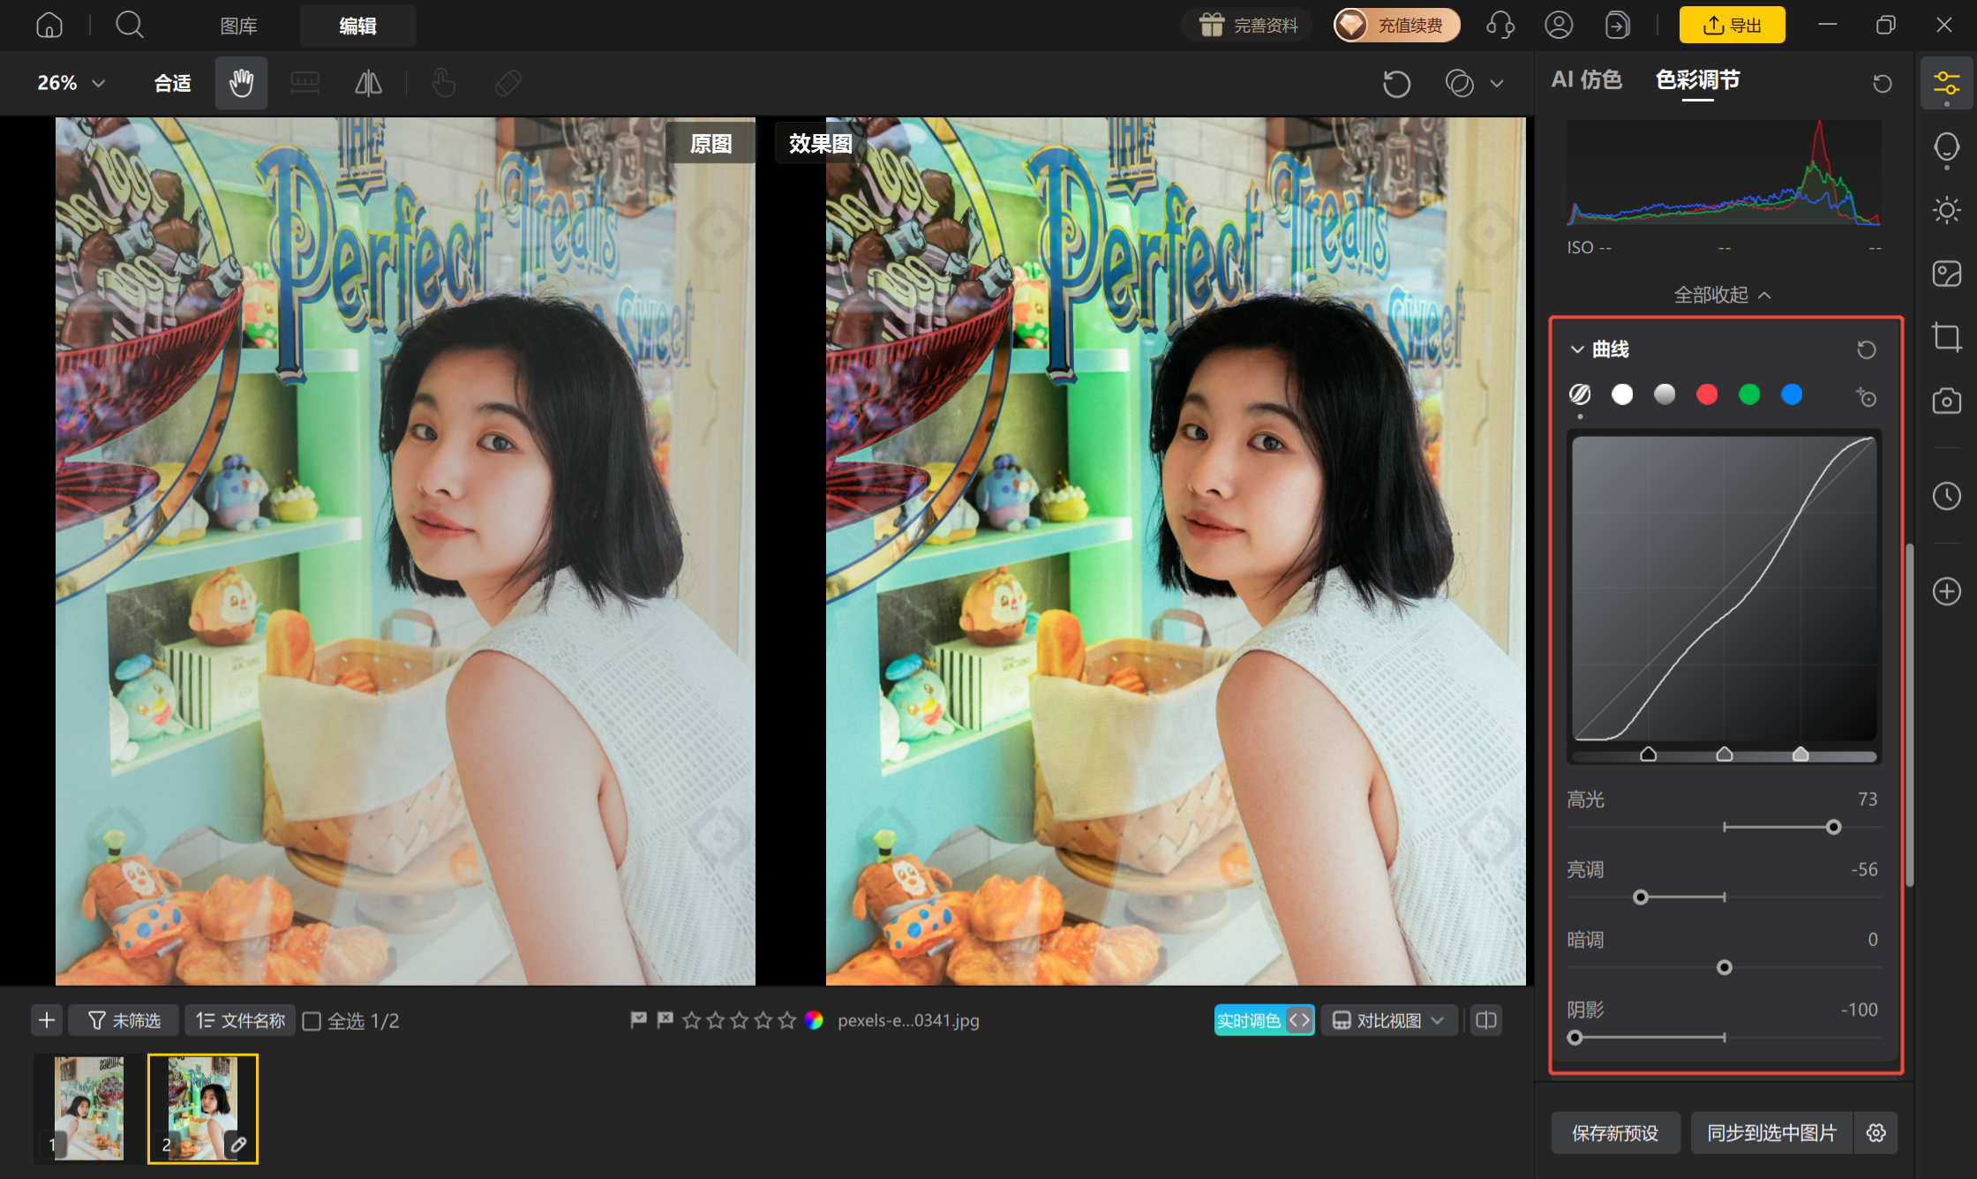
Task: Open the 未筛选 filter menu
Action: [124, 1021]
